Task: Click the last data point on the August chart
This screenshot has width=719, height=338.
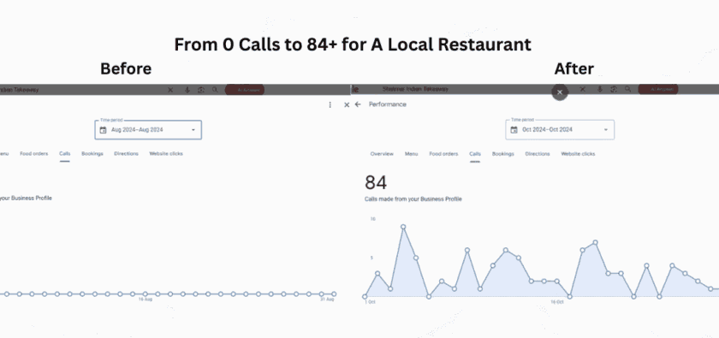Action: point(334,294)
